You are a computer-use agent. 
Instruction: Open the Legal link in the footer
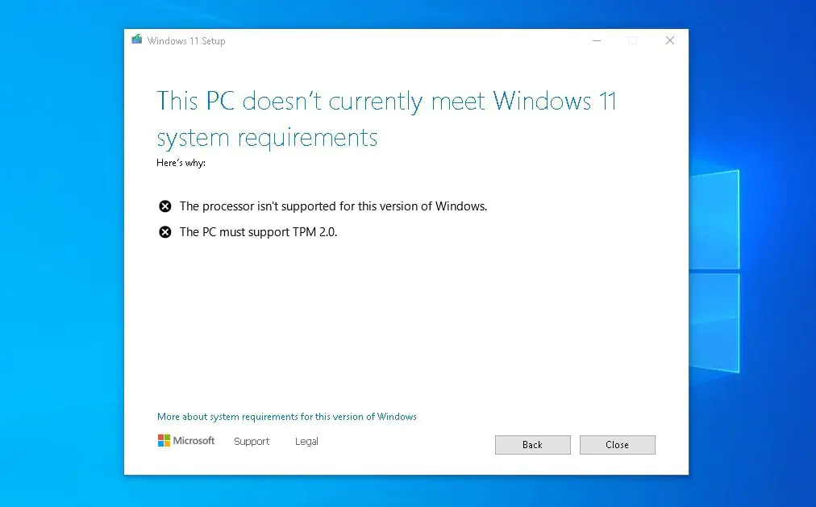click(x=306, y=442)
